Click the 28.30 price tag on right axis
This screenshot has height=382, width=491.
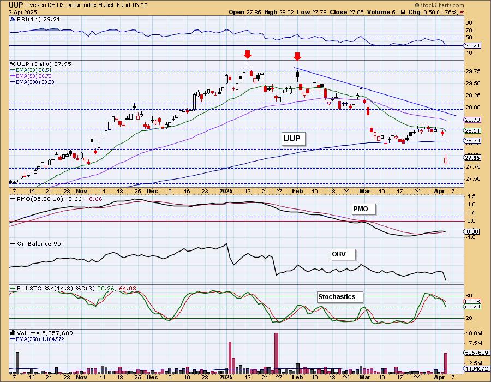pos(472,141)
